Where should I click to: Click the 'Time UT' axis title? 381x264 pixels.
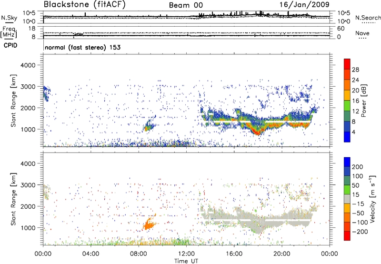point(186,261)
